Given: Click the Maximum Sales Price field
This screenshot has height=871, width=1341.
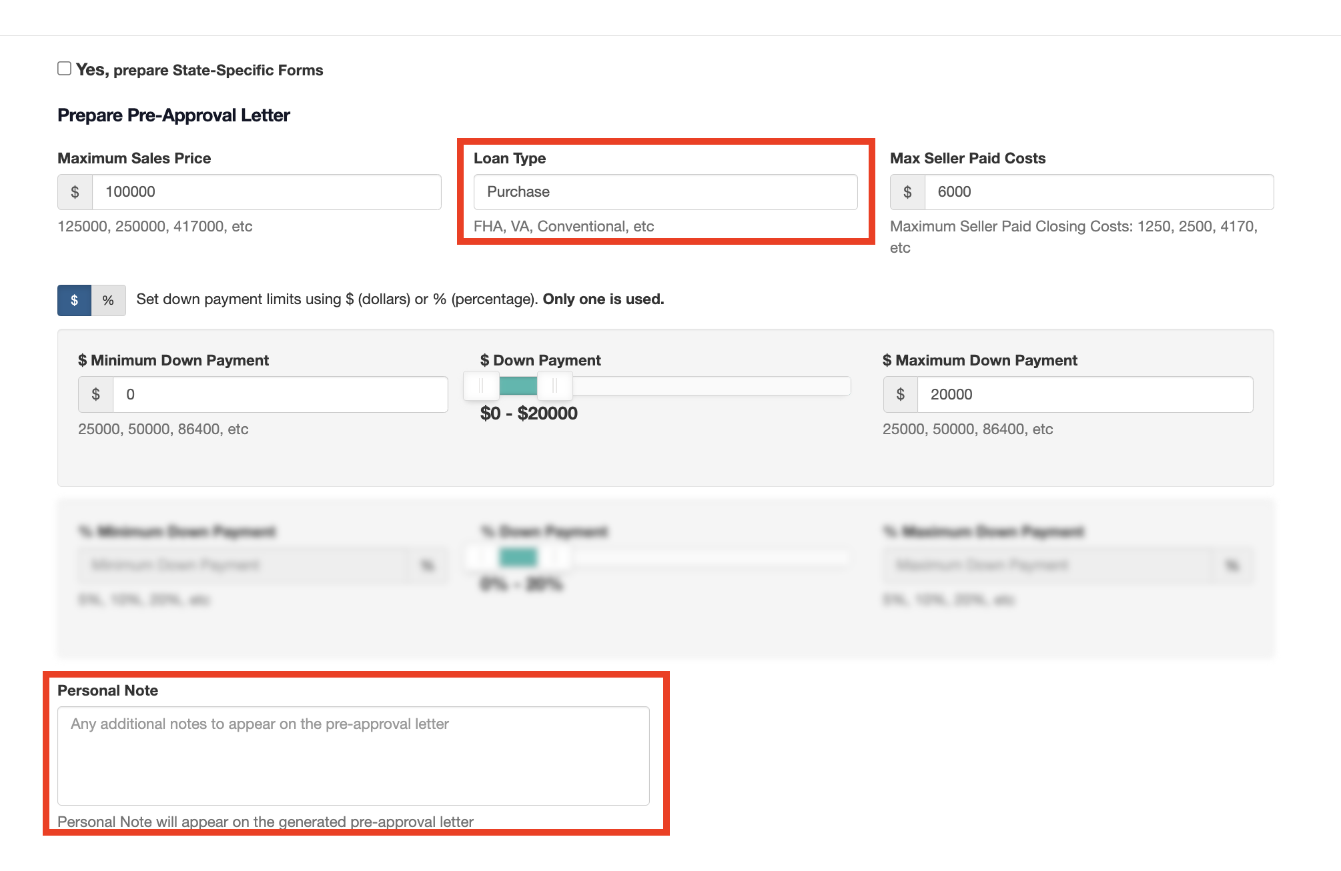Looking at the screenshot, I should (266, 192).
